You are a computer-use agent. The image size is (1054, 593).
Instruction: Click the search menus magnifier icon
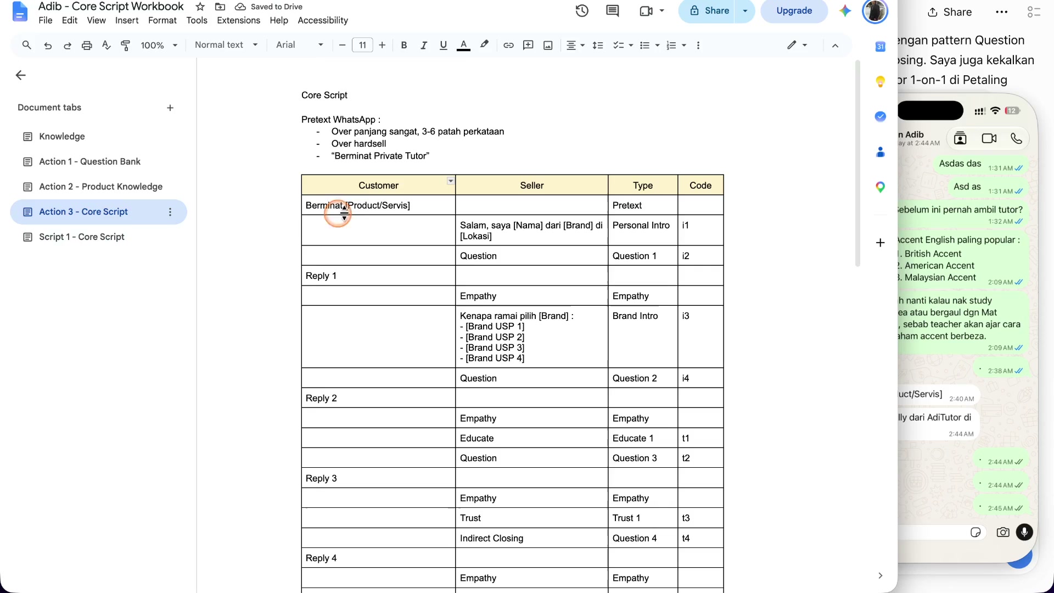(26, 45)
